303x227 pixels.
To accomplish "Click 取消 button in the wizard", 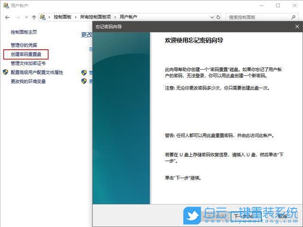I will (x=282, y=216).
